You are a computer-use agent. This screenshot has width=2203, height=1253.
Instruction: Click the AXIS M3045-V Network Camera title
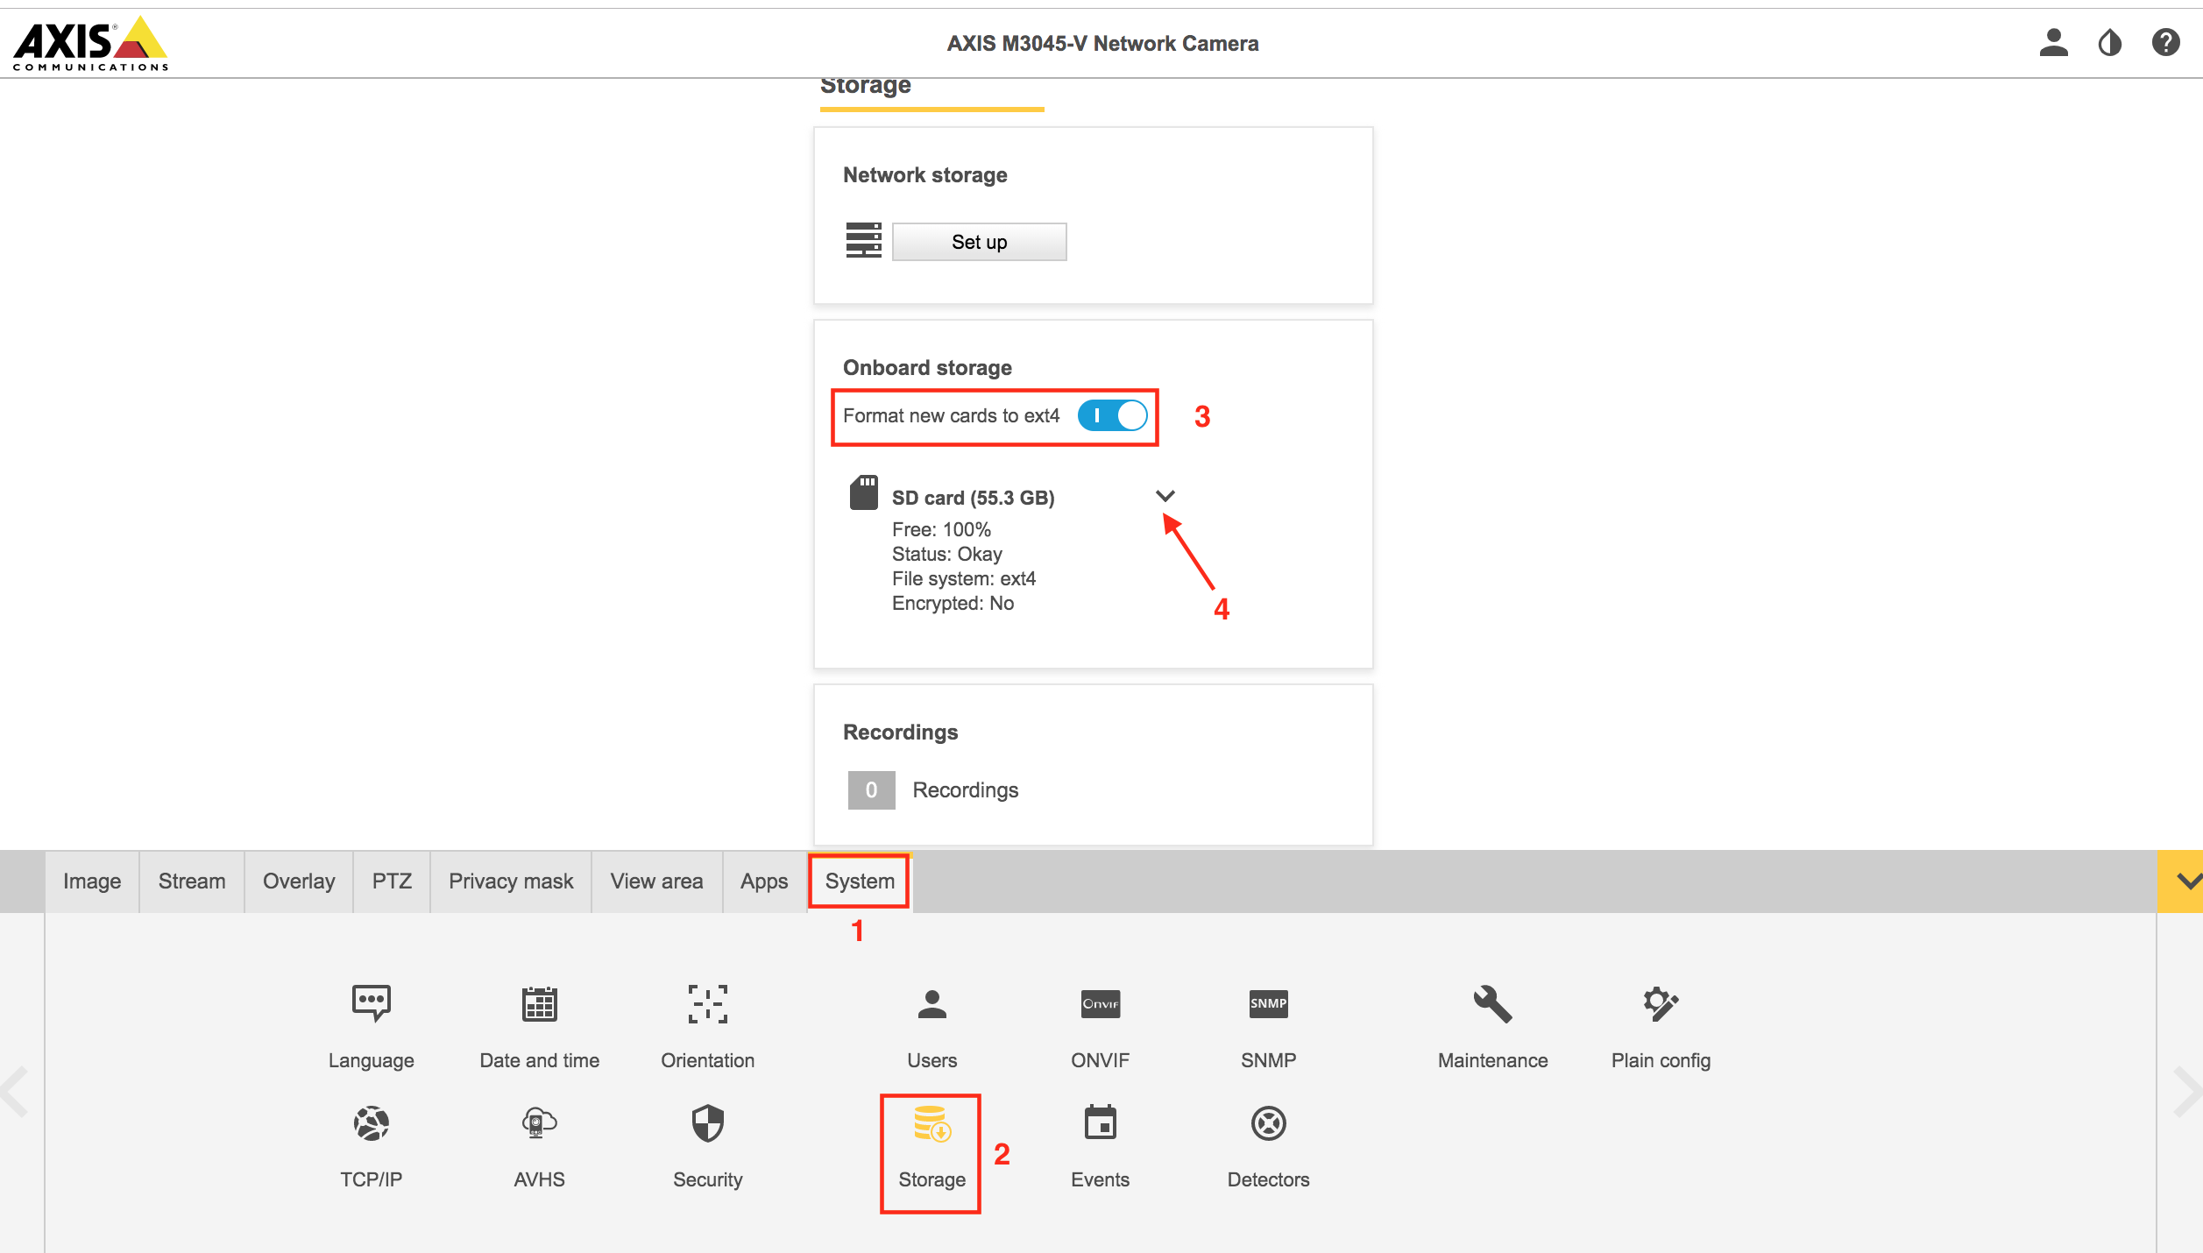[x=1102, y=43]
